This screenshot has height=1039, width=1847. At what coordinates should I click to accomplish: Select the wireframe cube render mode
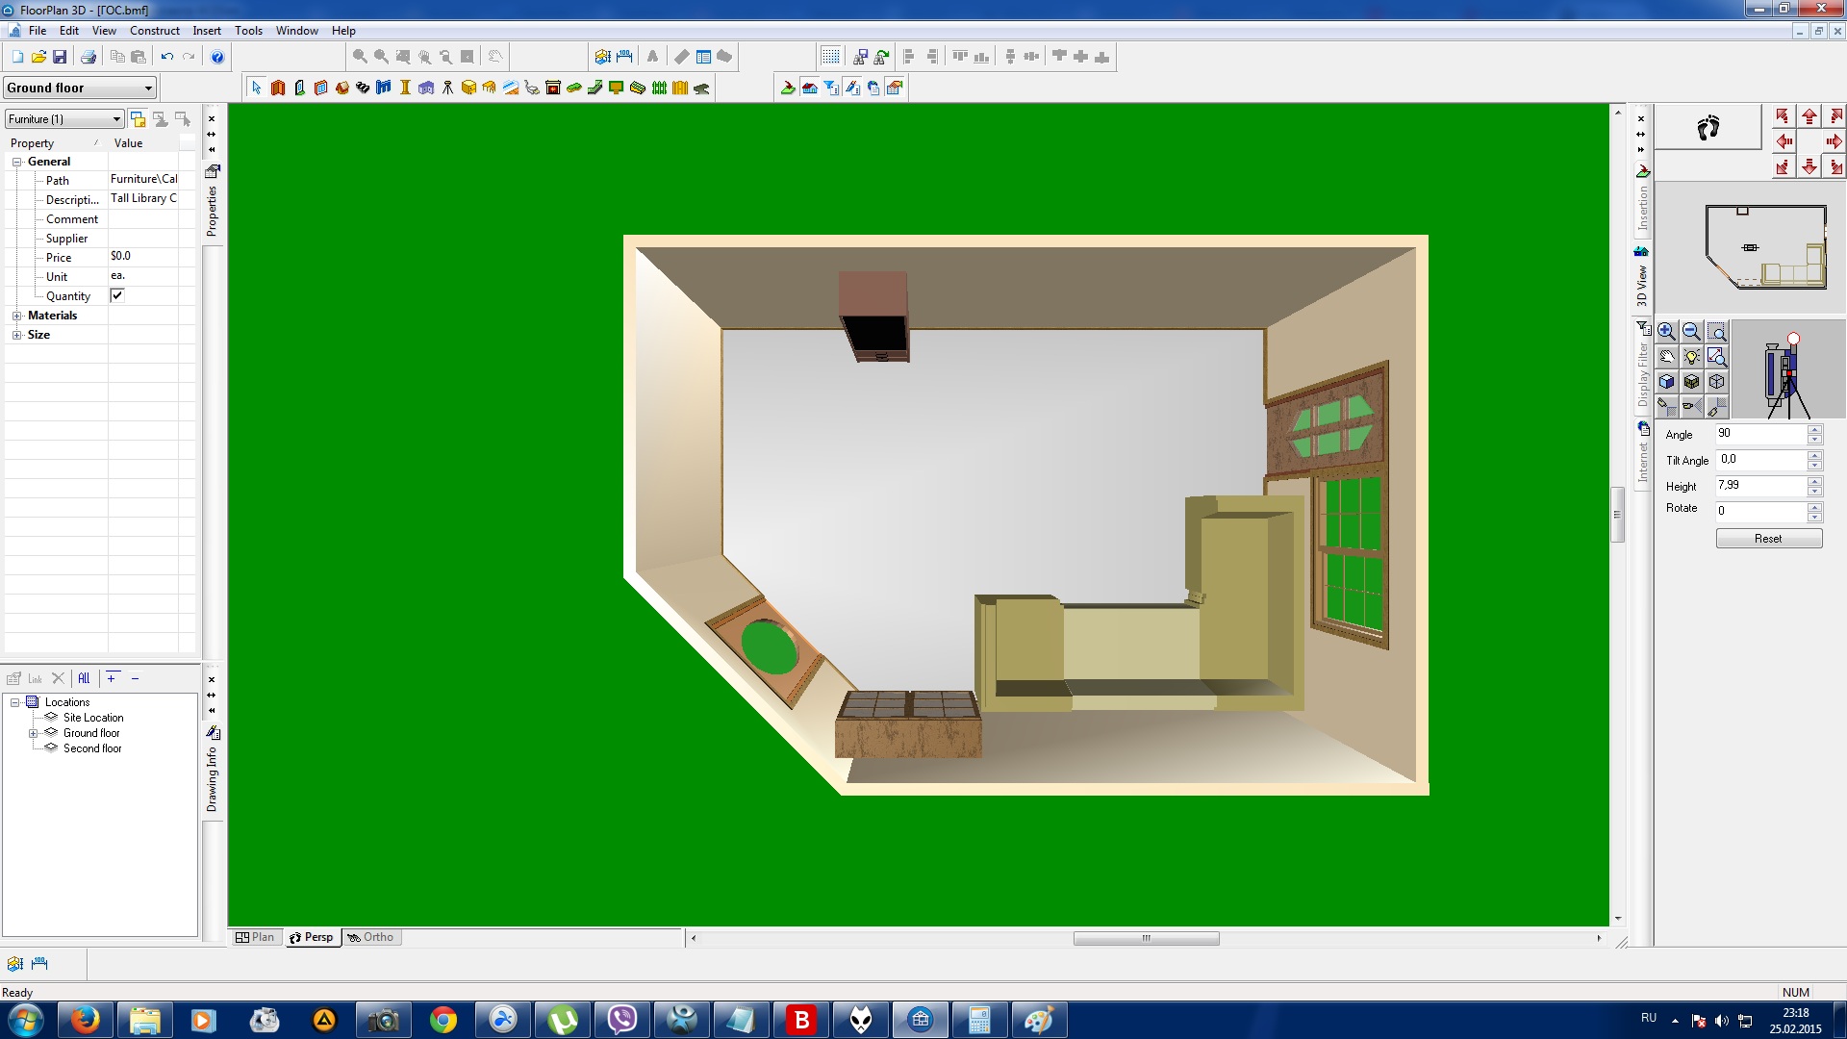click(1716, 382)
